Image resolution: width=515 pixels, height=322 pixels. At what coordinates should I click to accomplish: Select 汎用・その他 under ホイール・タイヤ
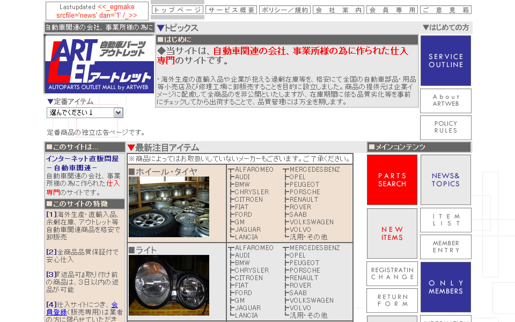pos(308,237)
